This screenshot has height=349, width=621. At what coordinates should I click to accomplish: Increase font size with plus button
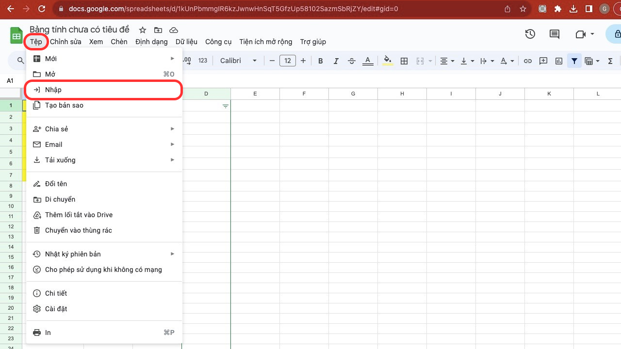pyautogui.click(x=303, y=61)
